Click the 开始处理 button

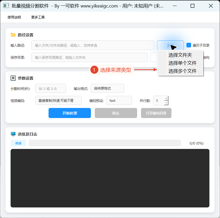pos(70,113)
